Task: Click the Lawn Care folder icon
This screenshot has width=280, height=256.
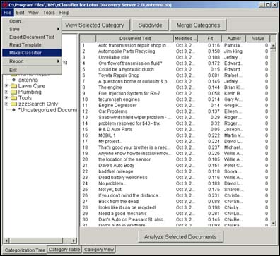Action: tap(14, 86)
